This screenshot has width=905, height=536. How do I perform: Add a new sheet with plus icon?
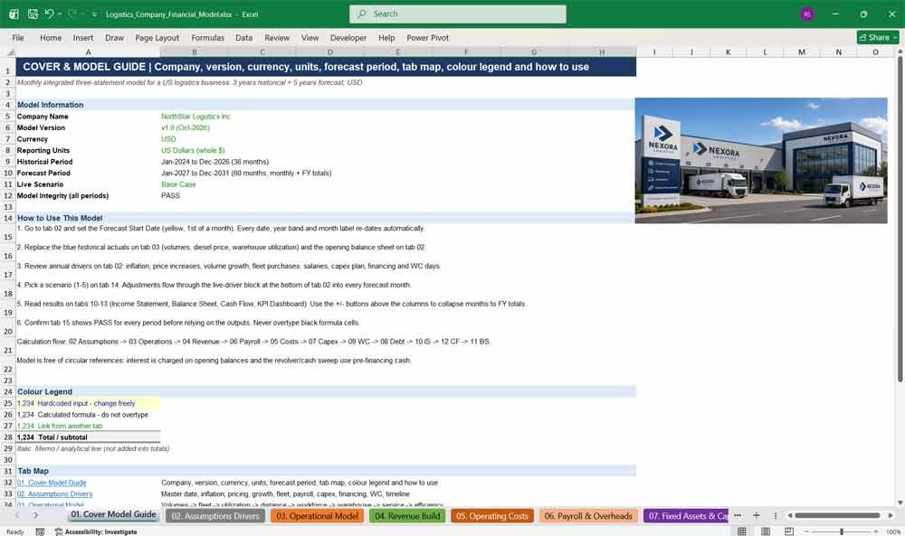(756, 515)
